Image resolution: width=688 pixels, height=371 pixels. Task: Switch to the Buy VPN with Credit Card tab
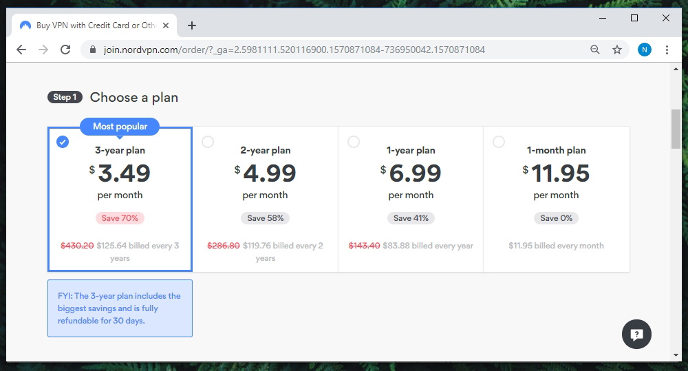tap(94, 25)
